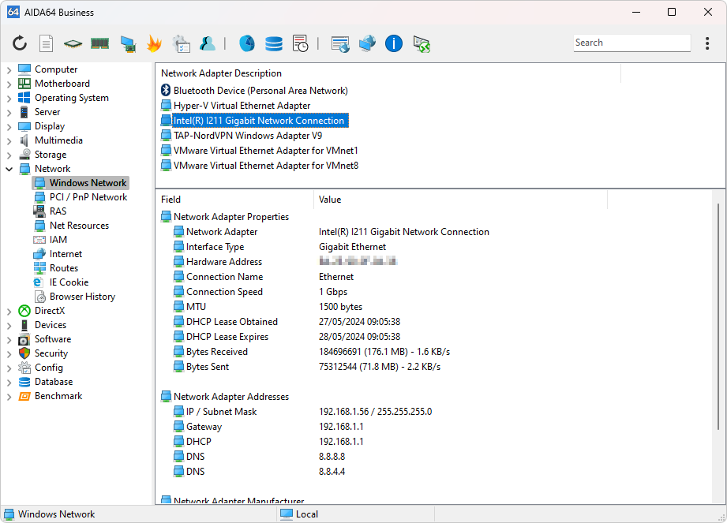The height and width of the screenshot is (523, 727).
Task: Open the Report page icon in toolbar
Action: point(47,43)
